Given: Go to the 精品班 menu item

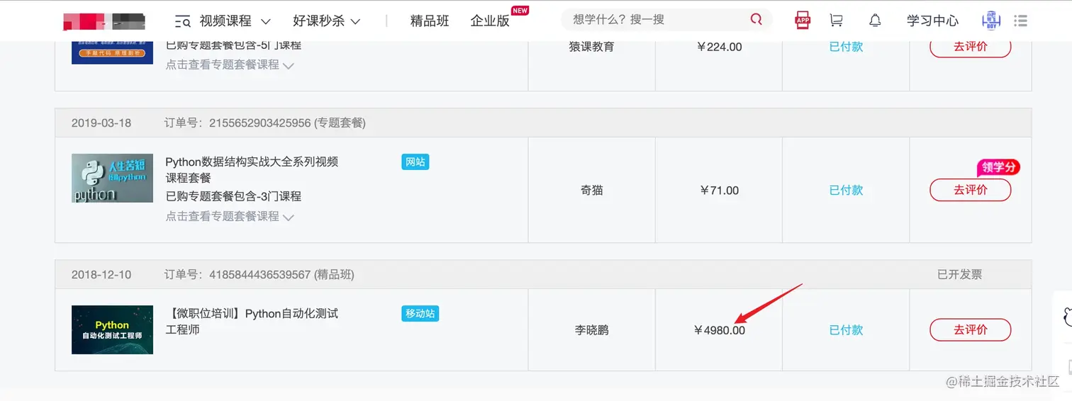Looking at the screenshot, I should (430, 21).
